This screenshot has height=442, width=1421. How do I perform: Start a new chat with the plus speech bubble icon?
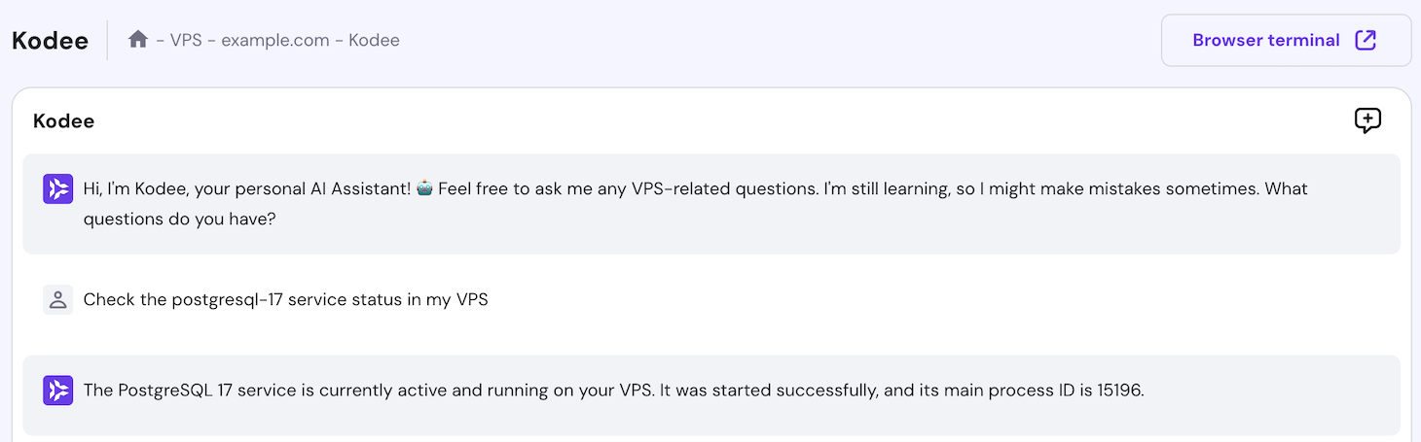(1367, 120)
